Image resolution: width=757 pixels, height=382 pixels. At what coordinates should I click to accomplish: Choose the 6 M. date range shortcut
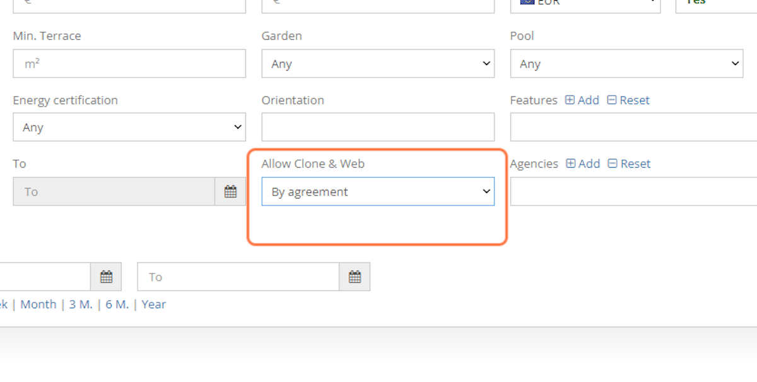pos(117,304)
